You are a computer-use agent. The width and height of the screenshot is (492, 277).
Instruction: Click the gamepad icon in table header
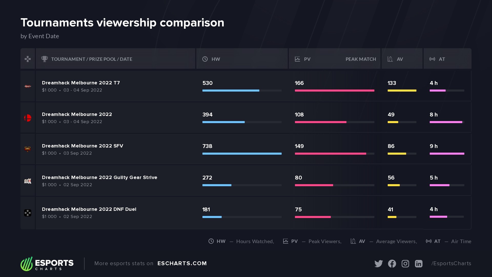(28, 59)
